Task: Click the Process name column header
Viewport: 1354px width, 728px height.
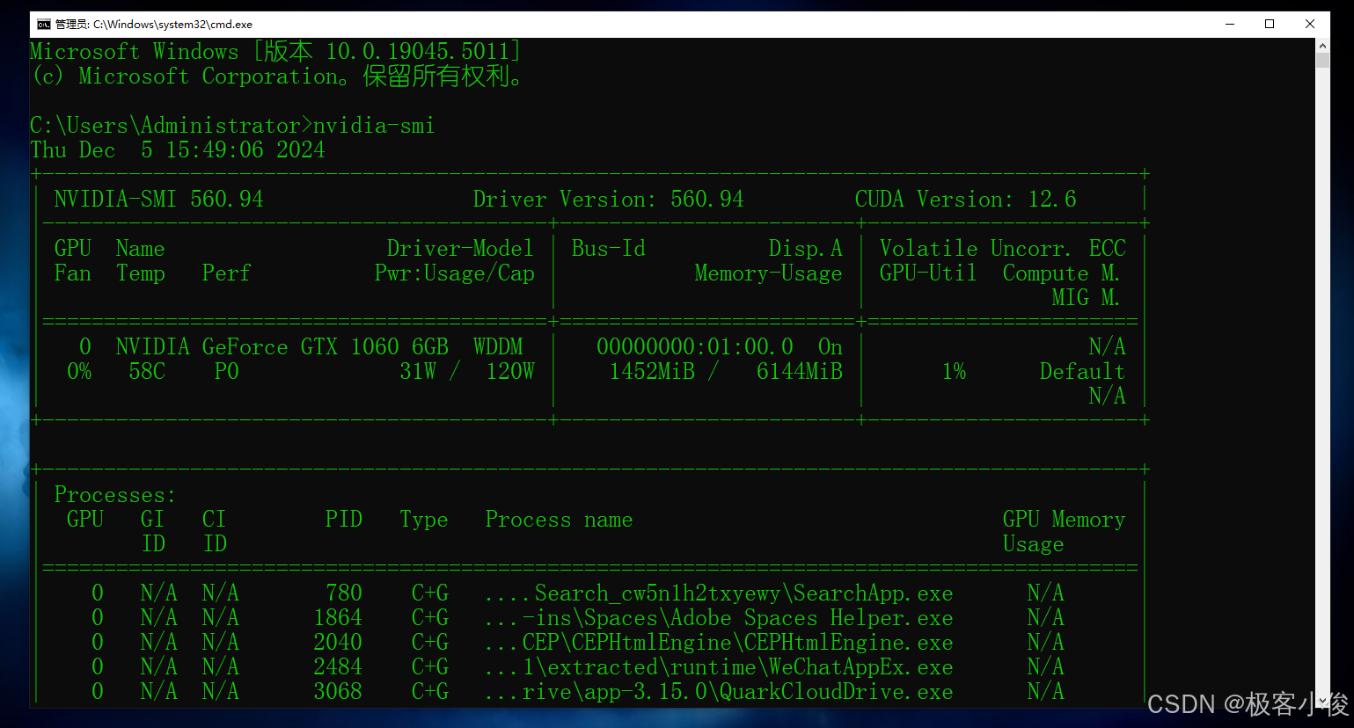Action: click(x=560, y=520)
